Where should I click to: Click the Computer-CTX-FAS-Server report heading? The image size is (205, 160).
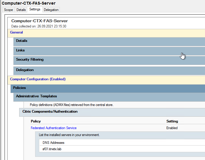(x=39, y=21)
